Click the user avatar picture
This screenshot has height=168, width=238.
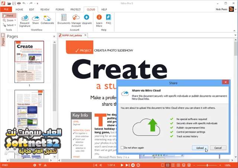tap(231, 9)
